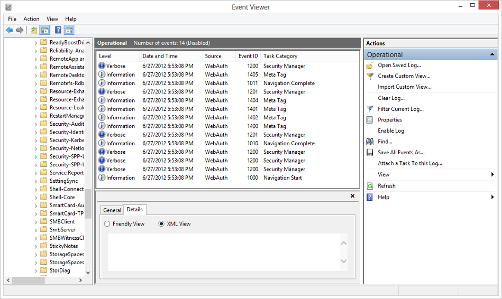Viewport: 502px width, 299px height.
Task: Switch to the Details tab
Action: coord(135,210)
